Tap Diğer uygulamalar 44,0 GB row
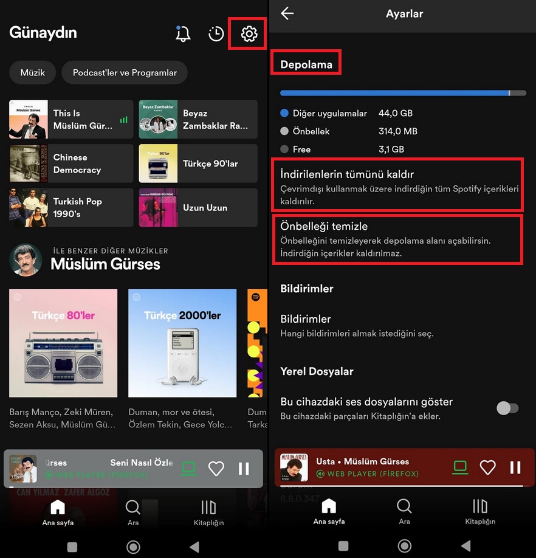This screenshot has width=536, height=558. pos(346,113)
